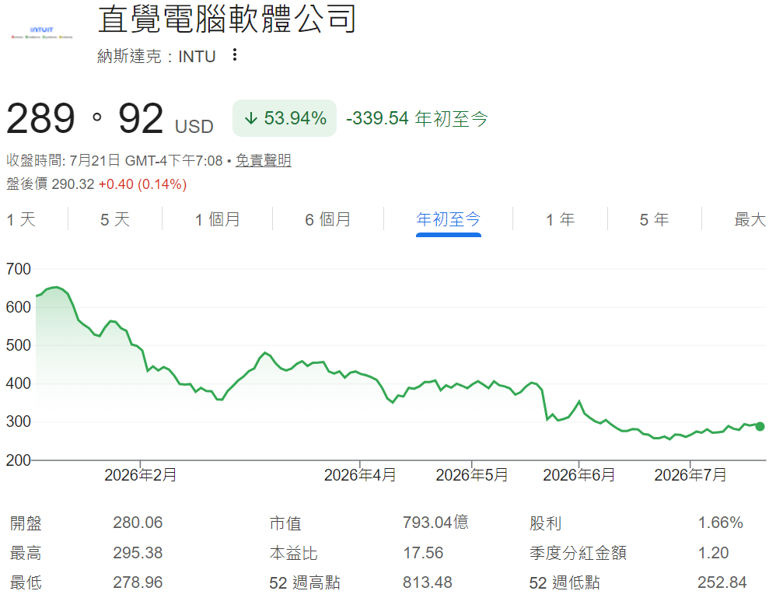The width and height of the screenshot is (776, 598).
Task: Click the 盤後價 290.32 after-hours line
Action: pos(96,184)
